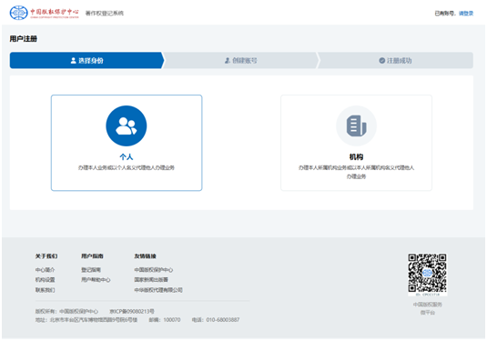Click the 机构 card description text
487x341 pixels.
pos(356,172)
